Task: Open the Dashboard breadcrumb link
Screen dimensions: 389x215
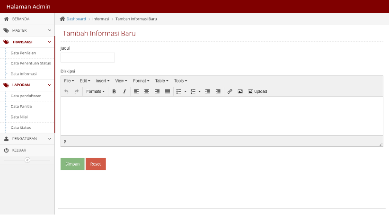Action: pos(76,19)
